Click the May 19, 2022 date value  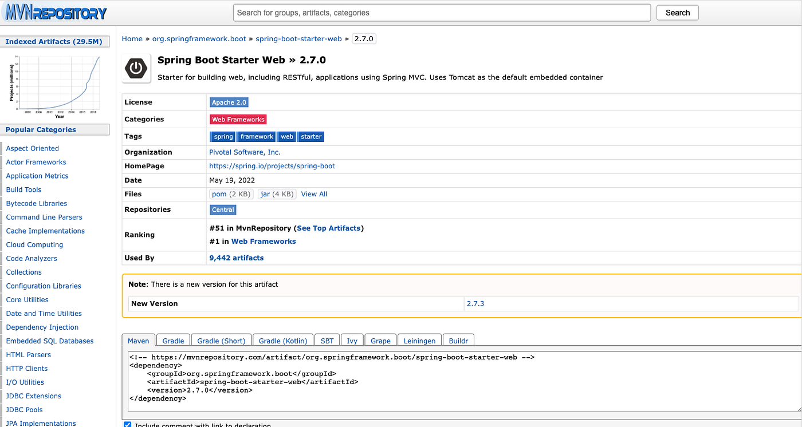coord(233,180)
